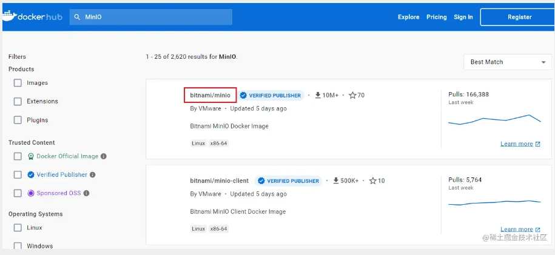555x255 pixels.
Task: Check the Extensions filter checkbox
Action: pos(18,101)
